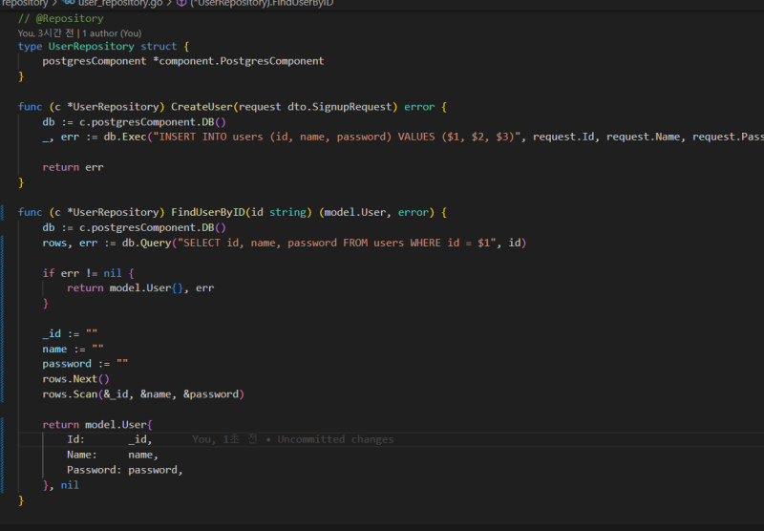Click the Go file icon in the breadcrumb
The image size is (764, 531).
click(69, 4)
